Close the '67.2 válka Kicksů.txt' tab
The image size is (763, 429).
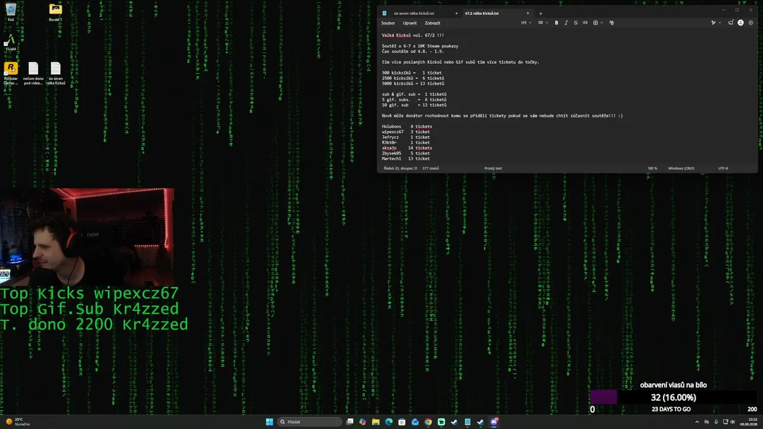coord(528,13)
